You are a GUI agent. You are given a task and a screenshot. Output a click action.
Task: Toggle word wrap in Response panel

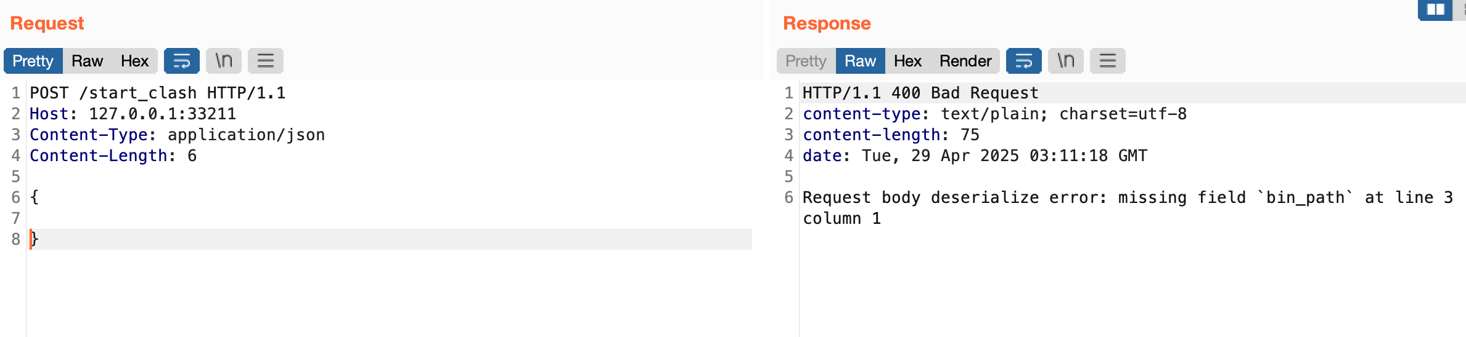(1023, 61)
